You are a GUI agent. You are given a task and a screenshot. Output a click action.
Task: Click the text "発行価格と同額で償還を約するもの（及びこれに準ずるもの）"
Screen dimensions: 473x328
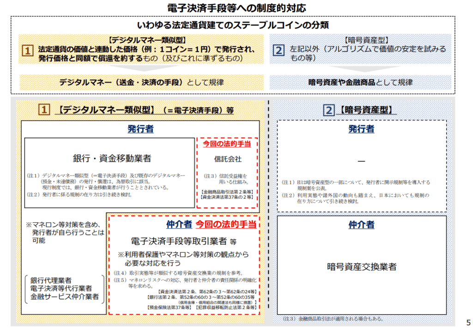click(x=140, y=58)
